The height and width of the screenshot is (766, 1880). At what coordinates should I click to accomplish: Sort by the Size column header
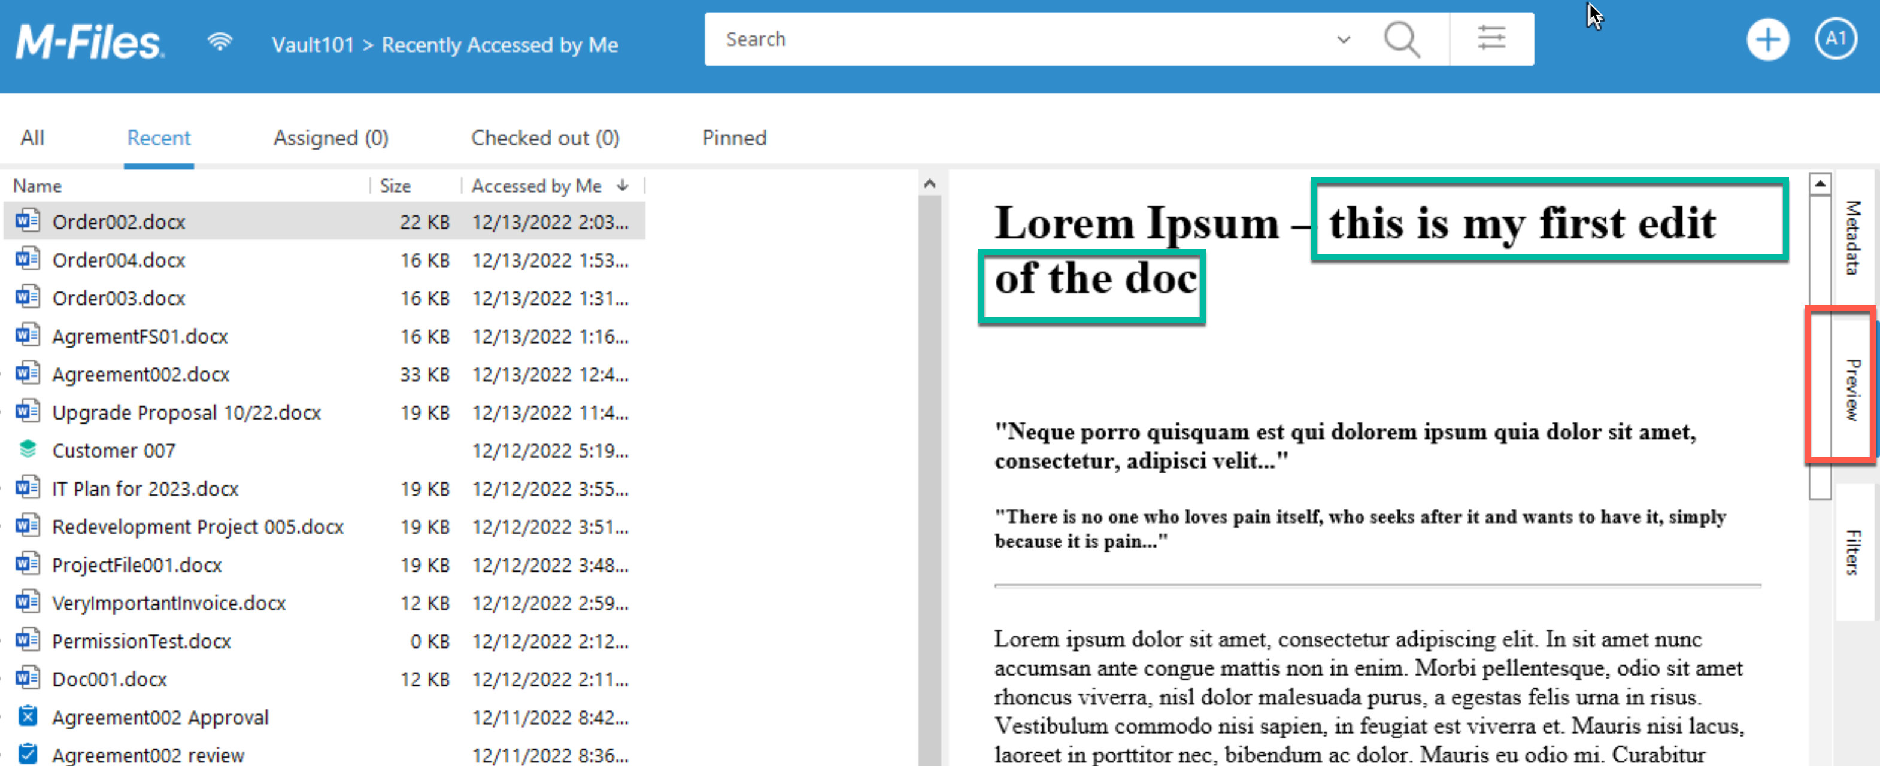click(x=395, y=186)
